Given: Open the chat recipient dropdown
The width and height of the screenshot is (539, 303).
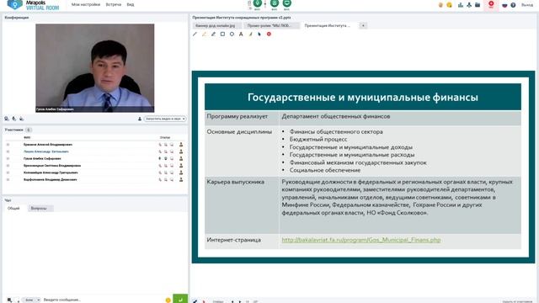Looking at the screenshot, I should (32, 300).
